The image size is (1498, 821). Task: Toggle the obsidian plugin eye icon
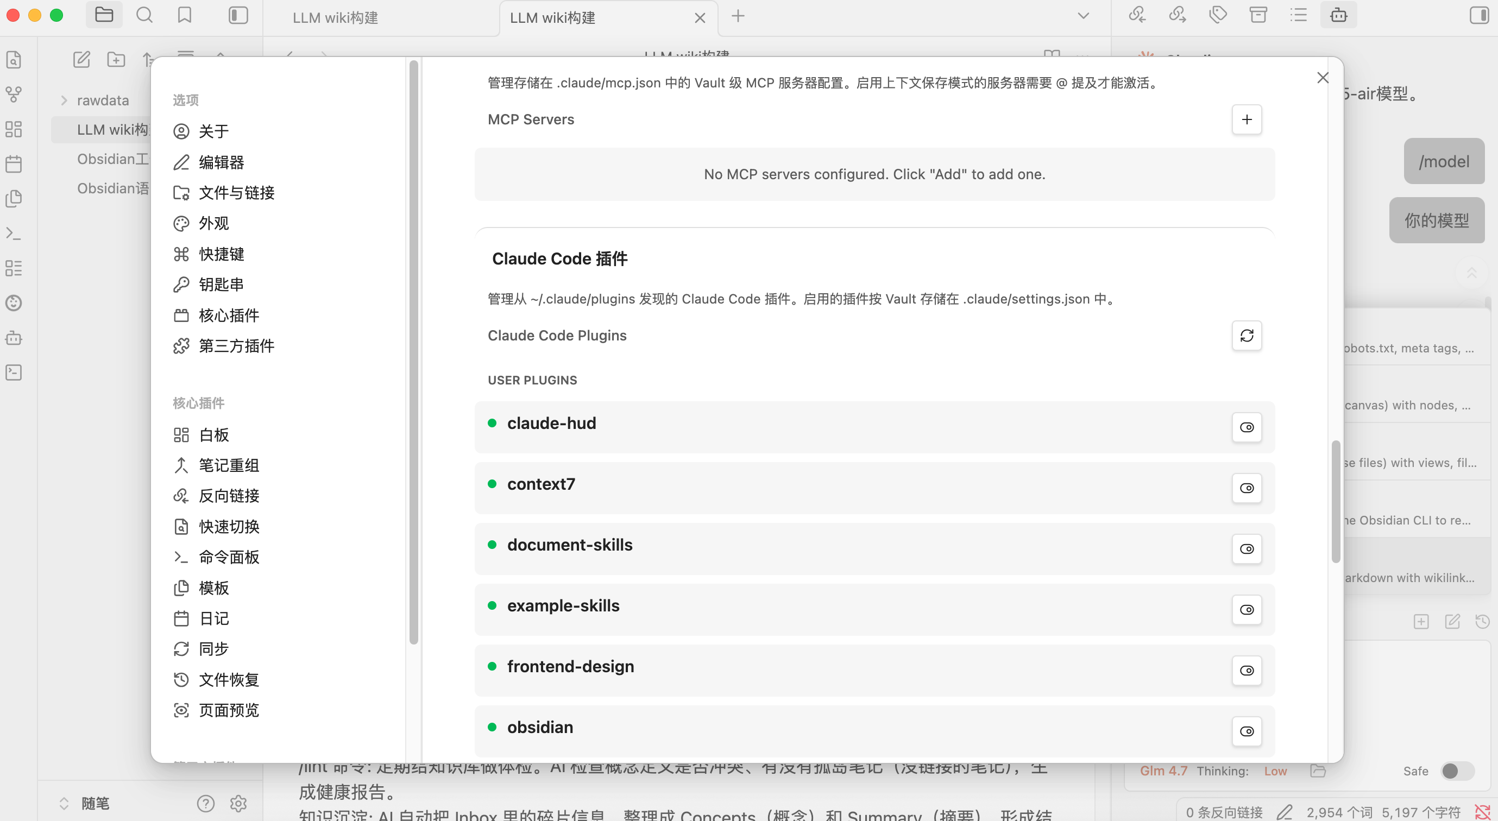(1247, 731)
